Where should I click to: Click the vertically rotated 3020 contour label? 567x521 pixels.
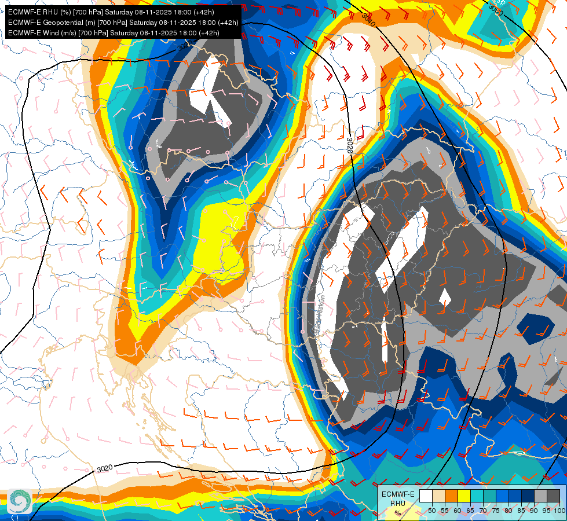tap(349, 145)
